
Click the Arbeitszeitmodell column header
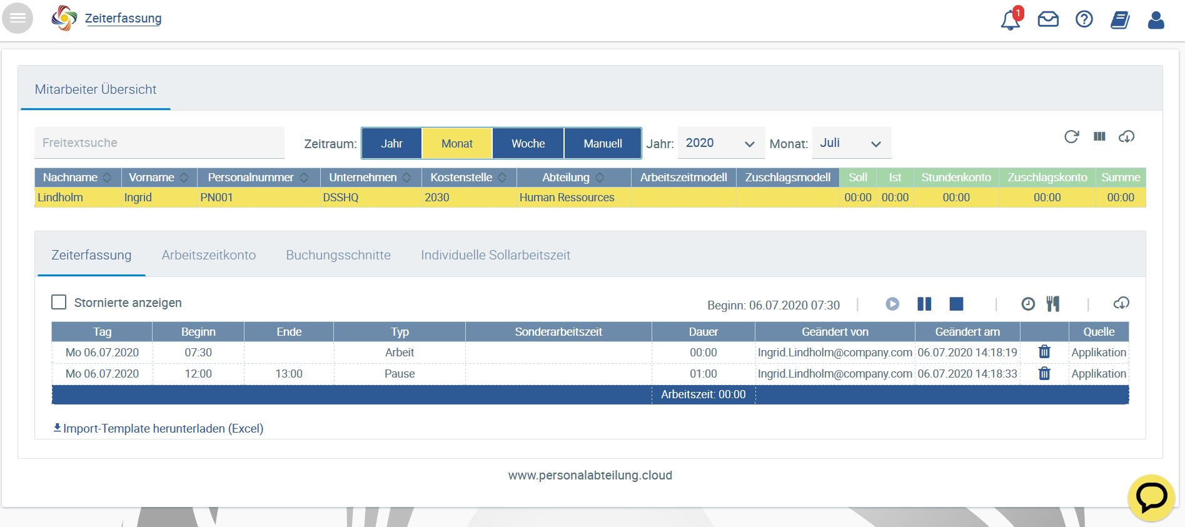click(683, 178)
